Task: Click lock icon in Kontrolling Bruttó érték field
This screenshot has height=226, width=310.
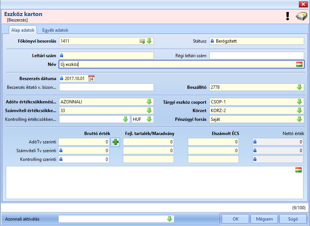Action: (x=61, y=159)
